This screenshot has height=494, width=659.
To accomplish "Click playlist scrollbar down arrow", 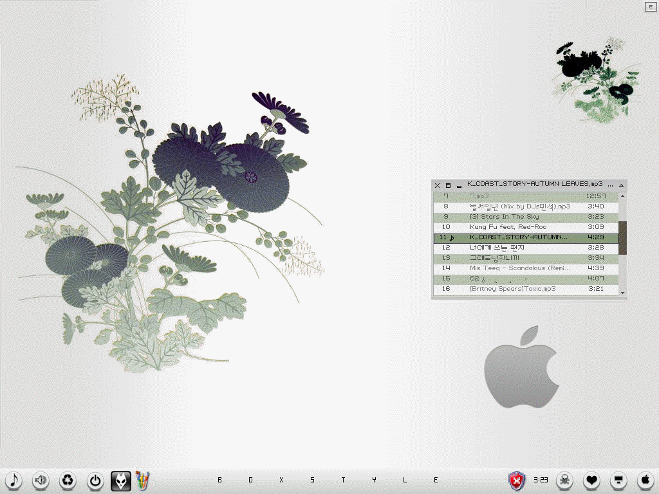I will (622, 292).
